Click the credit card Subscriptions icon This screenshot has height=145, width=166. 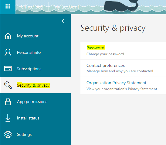pos(8,68)
